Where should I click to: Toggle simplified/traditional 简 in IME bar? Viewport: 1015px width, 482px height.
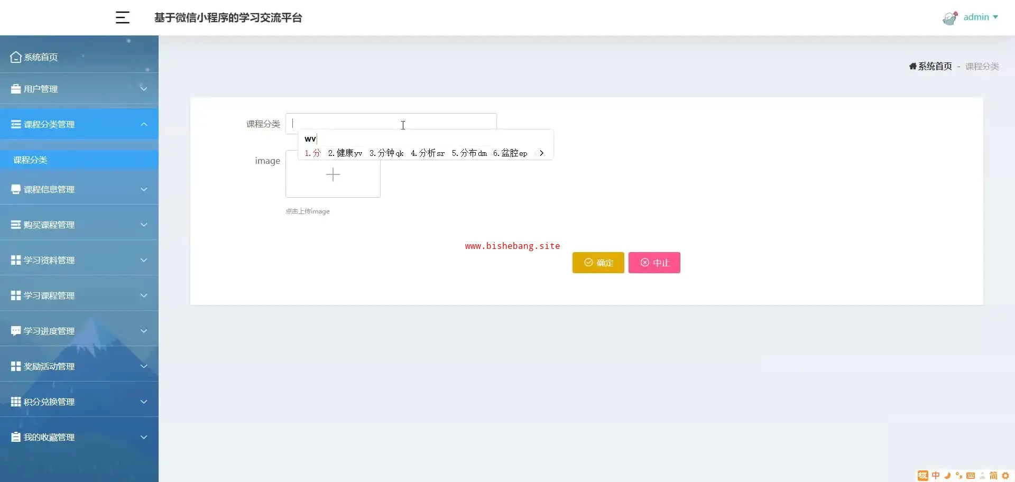pyautogui.click(x=993, y=476)
